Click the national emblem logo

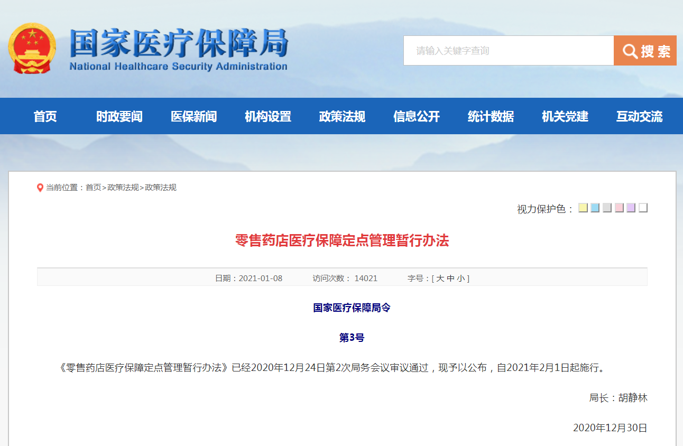tap(32, 48)
